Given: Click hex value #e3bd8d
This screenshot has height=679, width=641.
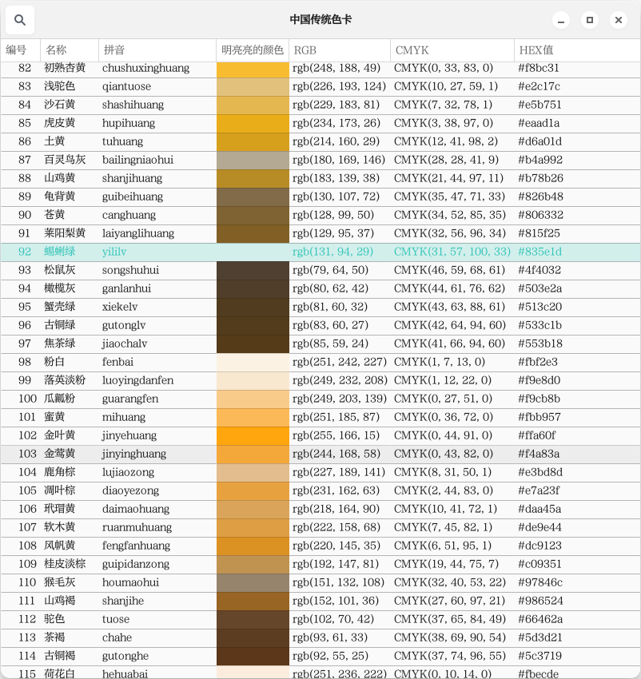Looking at the screenshot, I should pyautogui.click(x=540, y=472).
